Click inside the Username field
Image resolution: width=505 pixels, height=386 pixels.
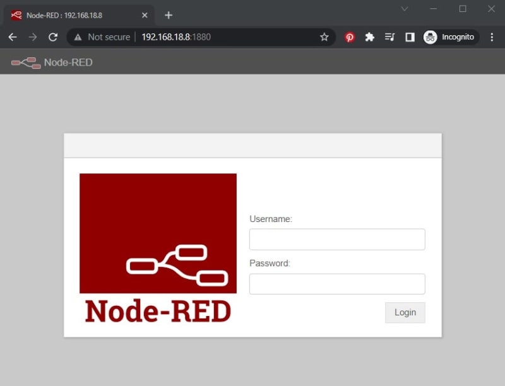tap(337, 239)
